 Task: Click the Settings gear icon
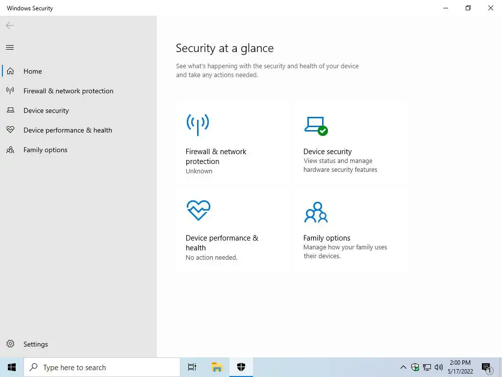point(10,344)
